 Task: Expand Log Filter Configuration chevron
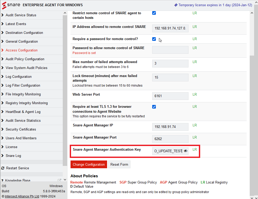point(3,85)
